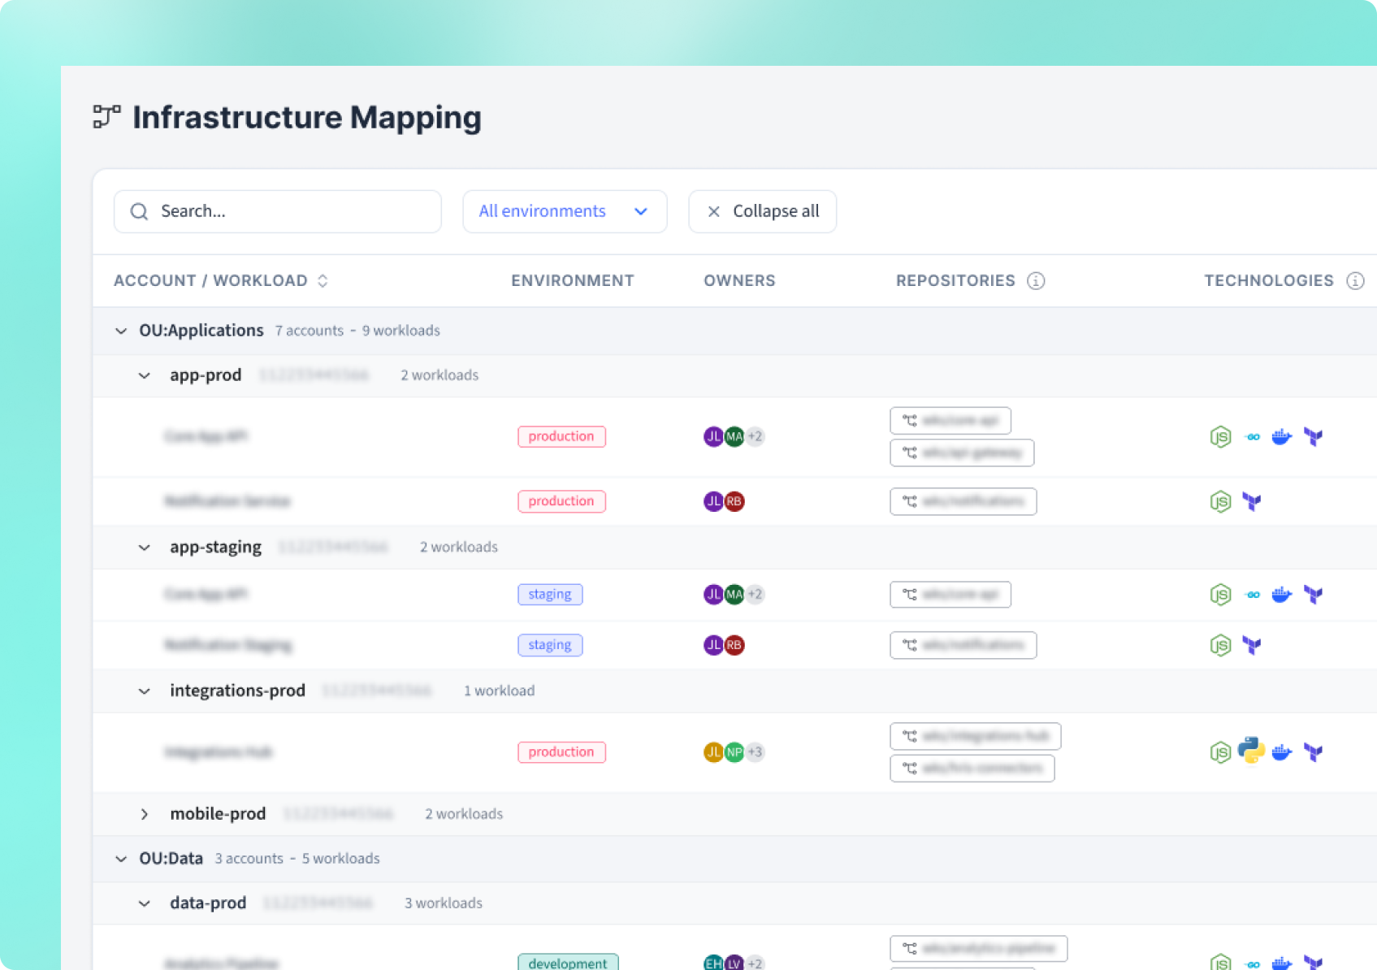Click Node.js icon in integrations-prod workload row
Viewport: 1377px width, 970px height.
tap(1220, 752)
